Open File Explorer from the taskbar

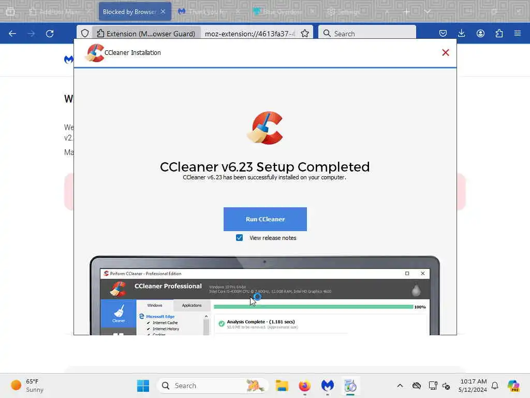(x=282, y=386)
